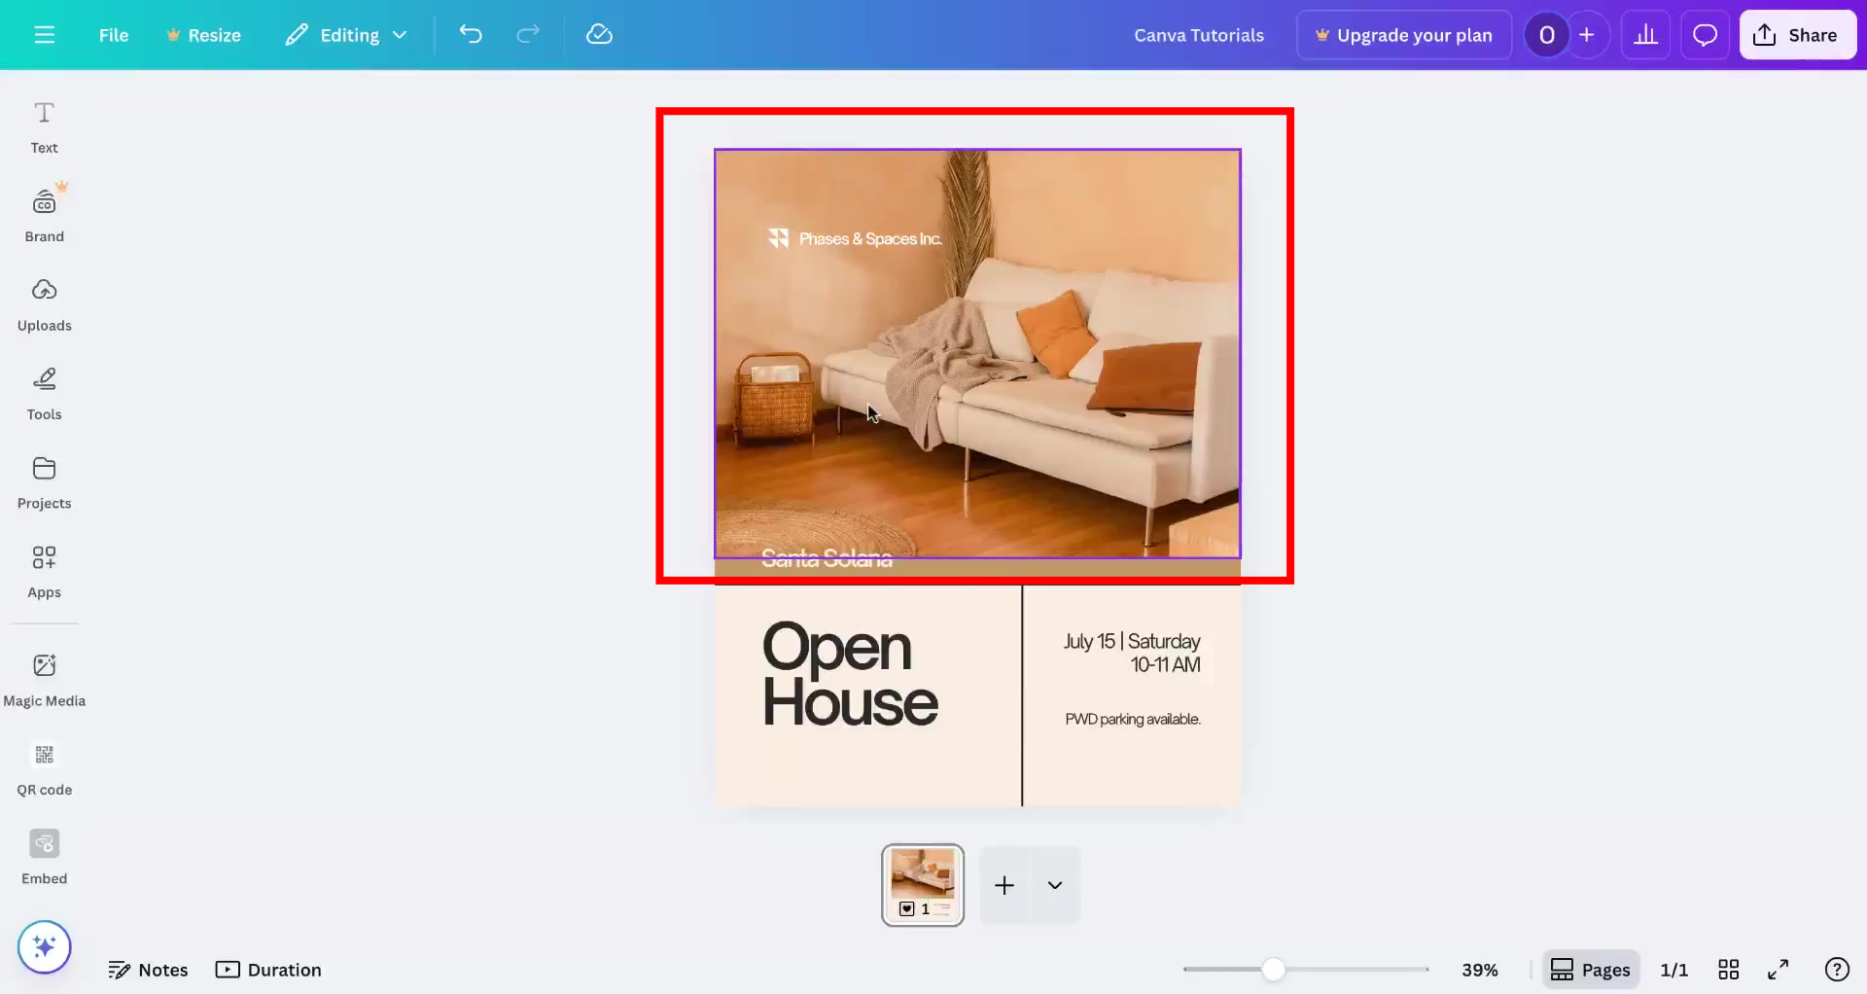1867x994 pixels.
Task: Open the Embed panel
Action: point(44,855)
